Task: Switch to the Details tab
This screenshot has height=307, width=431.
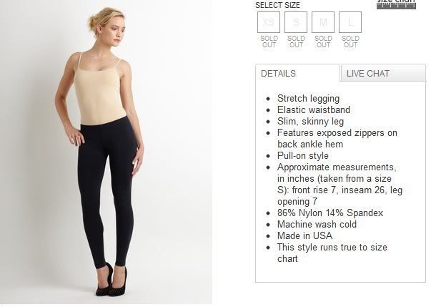Action: (297, 73)
